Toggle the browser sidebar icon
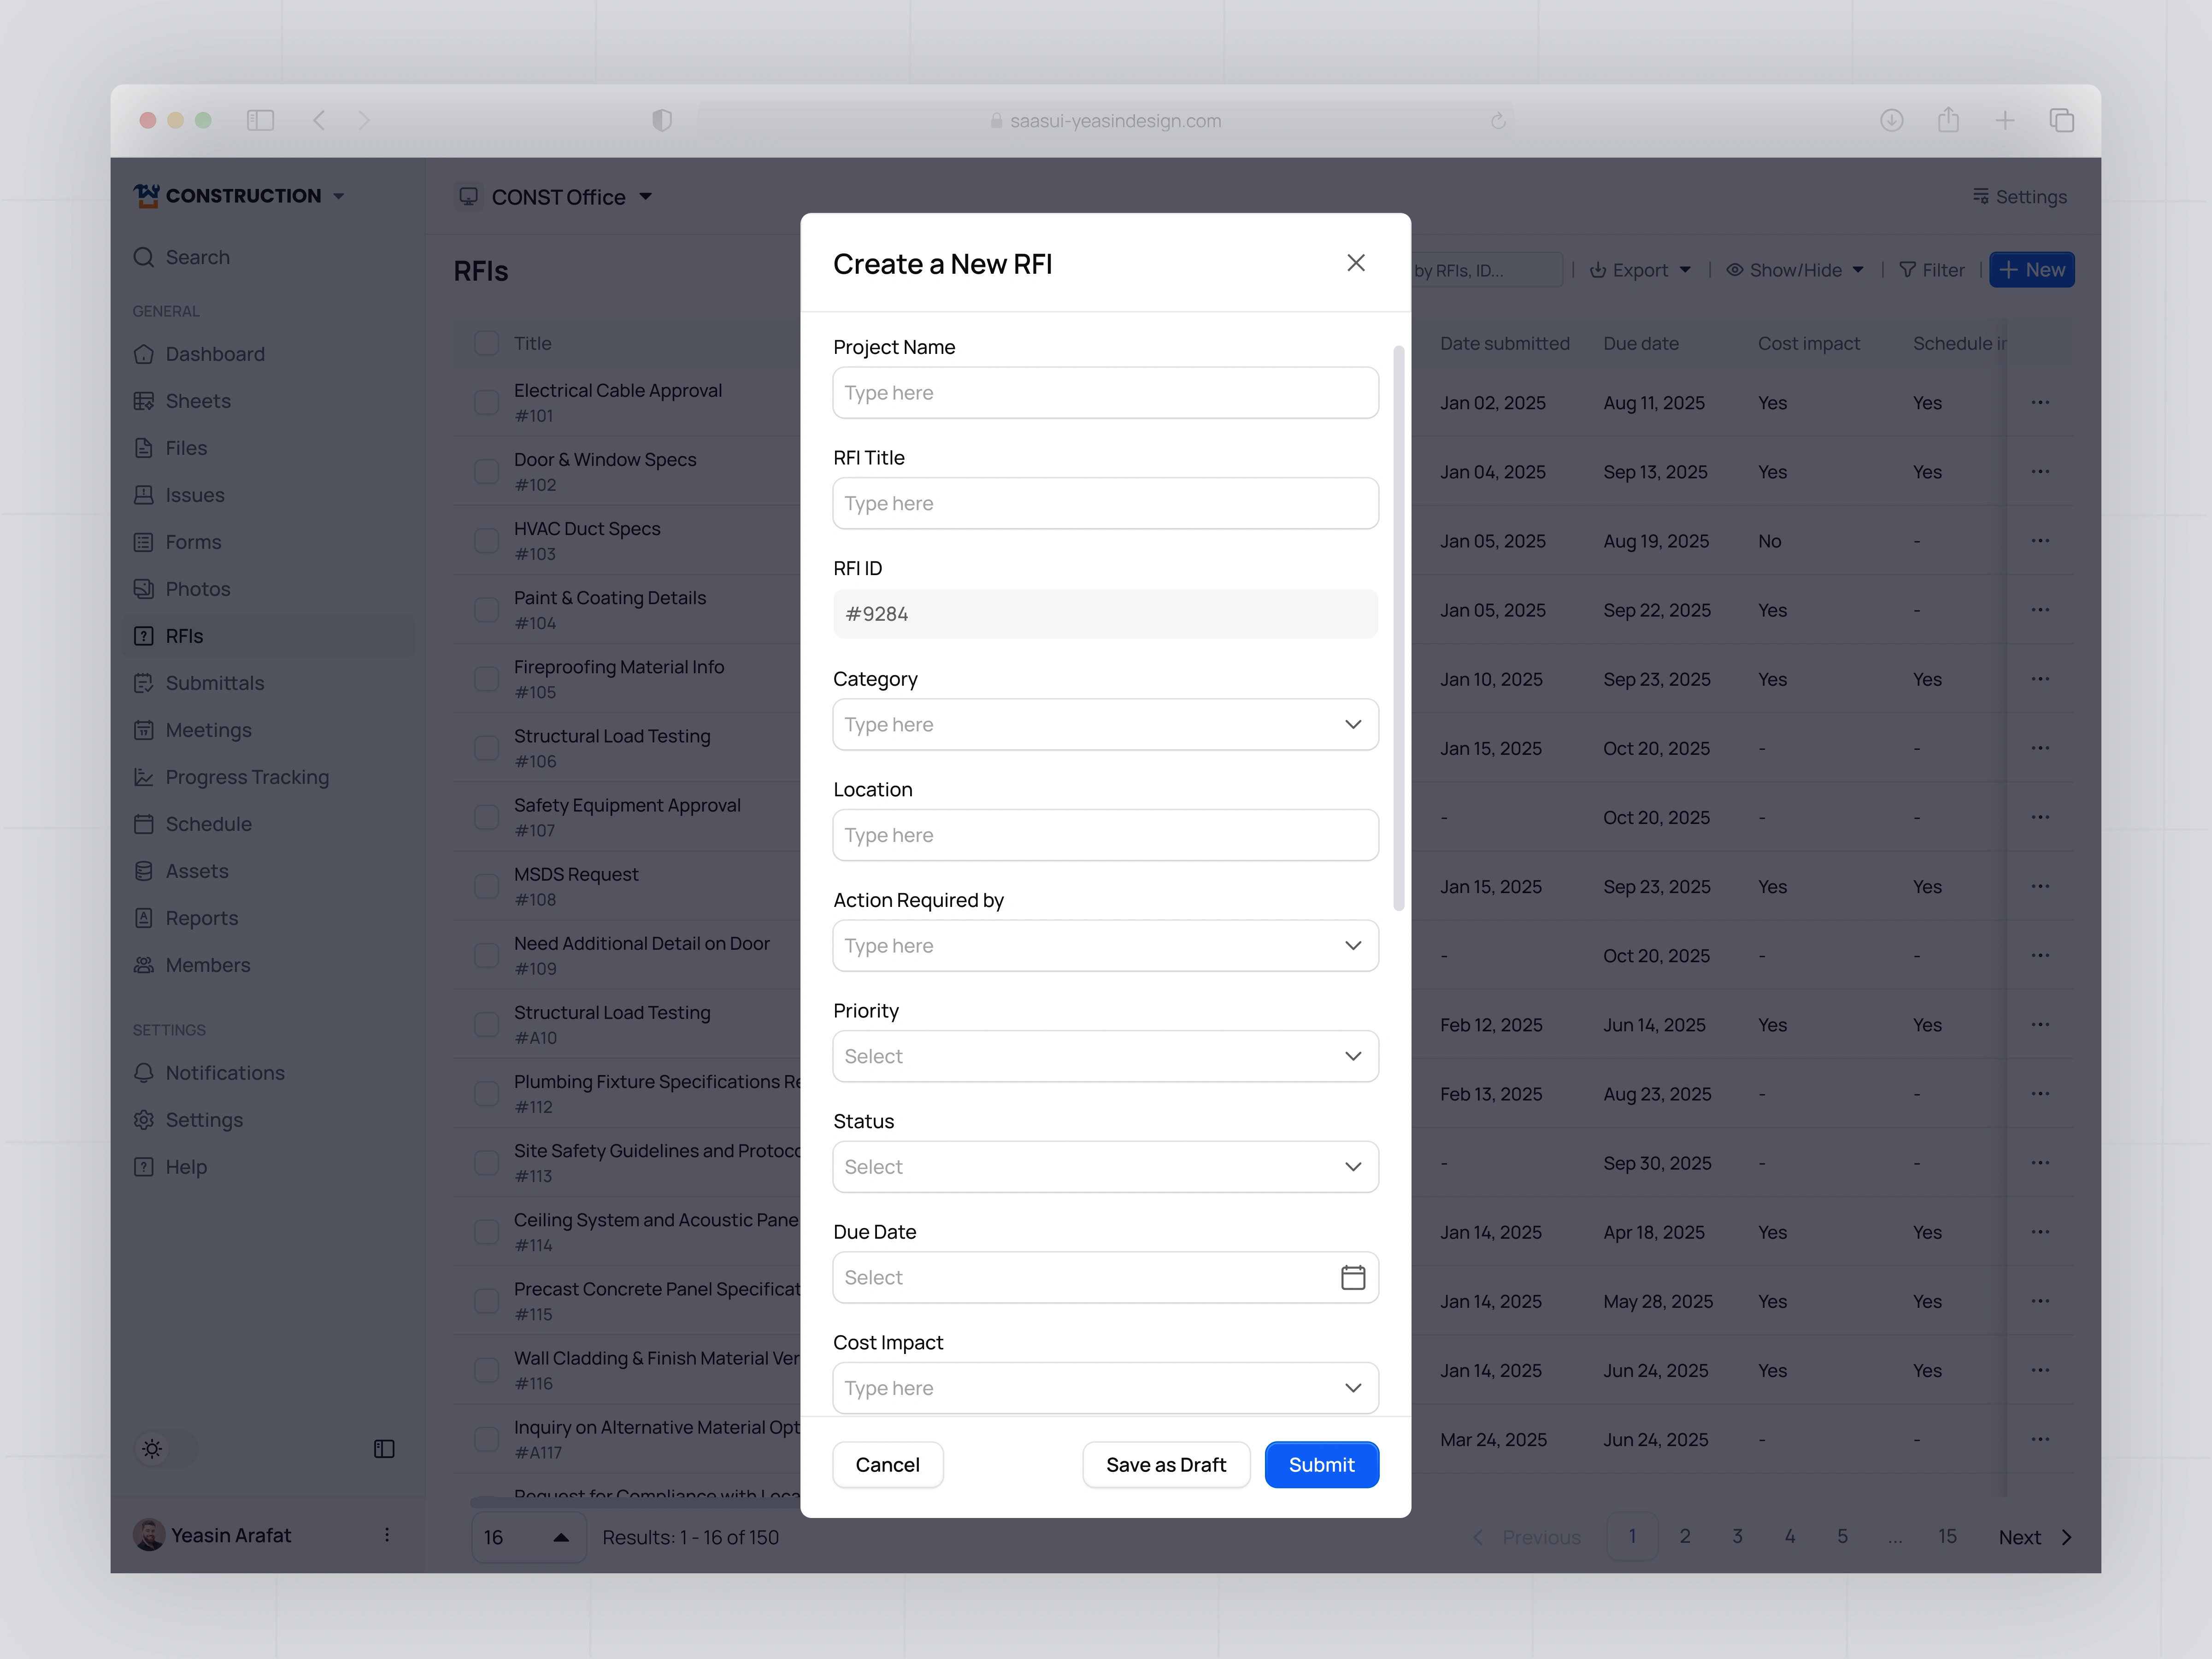This screenshot has width=2212, height=1659. (x=260, y=120)
